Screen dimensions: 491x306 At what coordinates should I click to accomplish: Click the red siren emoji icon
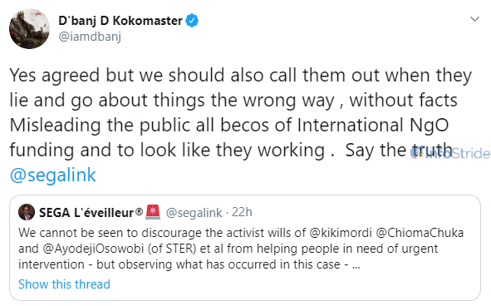[x=153, y=212]
